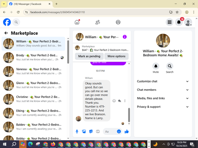Image resolution: width=198 pixels, height=148 pixels.
Task: Record a voice clip with microphone icon
Action: [77, 131]
